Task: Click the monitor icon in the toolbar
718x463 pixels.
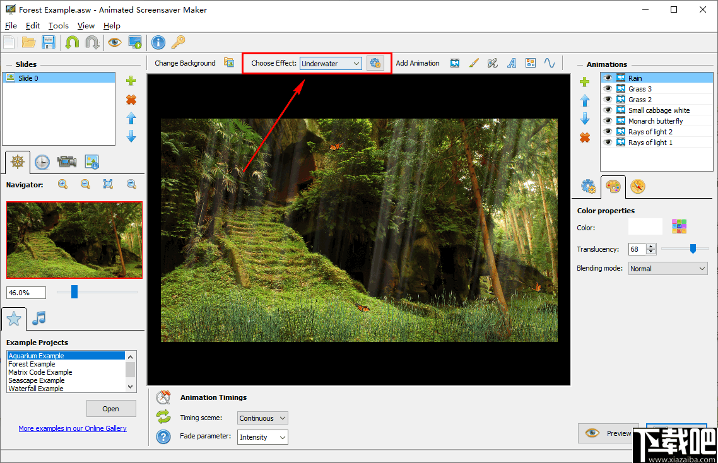Action: click(x=135, y=43)
